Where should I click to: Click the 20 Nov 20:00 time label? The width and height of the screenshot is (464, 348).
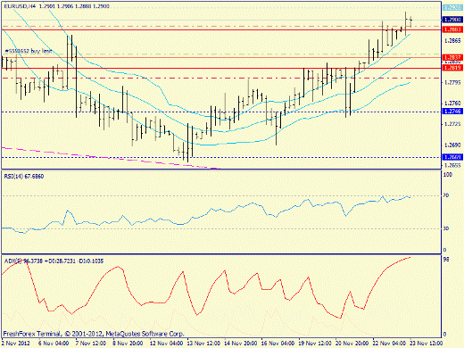coord(352,344)
